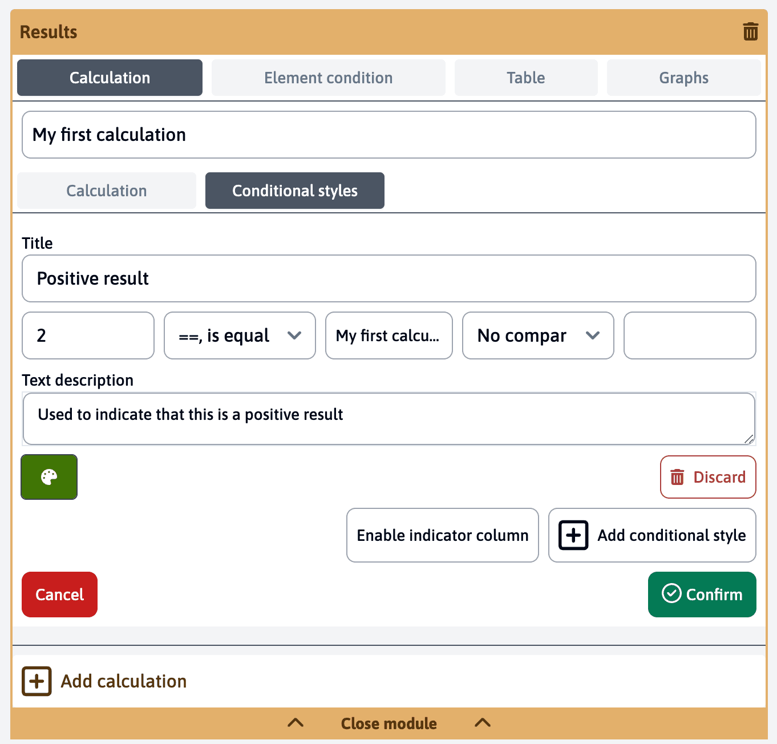Click the checkmark icon in Confirm button
Screen dimensions: 777x744
pyautogui.click(x=671, y=593)
